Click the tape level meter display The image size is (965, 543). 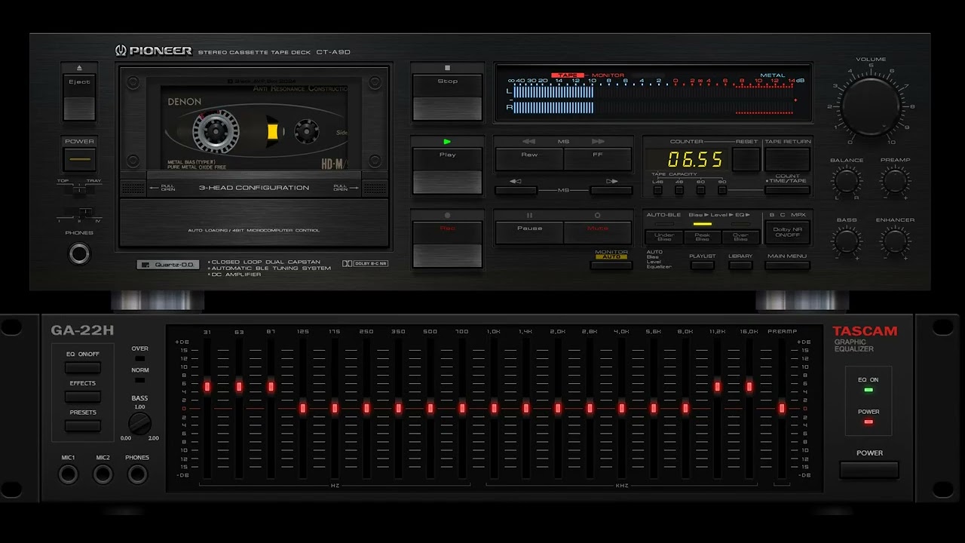pyautogui.click(x=653, y=93)
